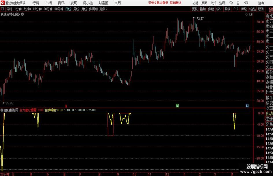Click the 通达信 red logo icon
This screenshot has height=176, width=273.
tap(3, 3)
